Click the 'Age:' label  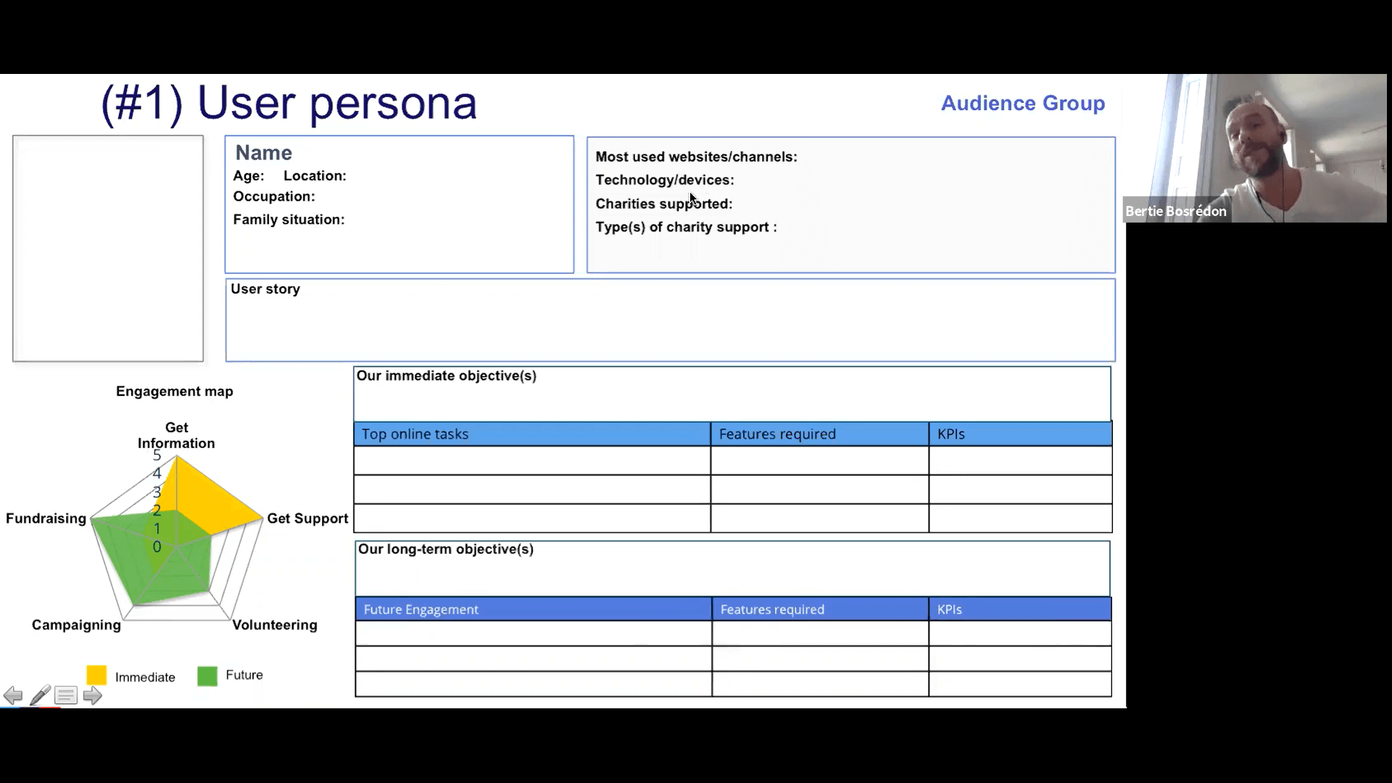pos(249,175)
